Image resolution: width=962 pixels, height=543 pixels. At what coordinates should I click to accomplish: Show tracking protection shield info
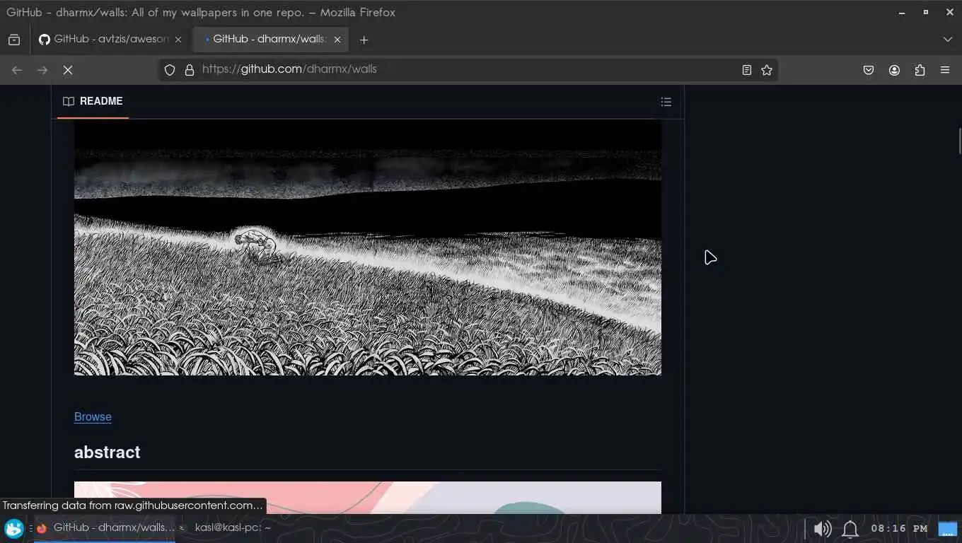pyautogui.click(x=170, y=70)
